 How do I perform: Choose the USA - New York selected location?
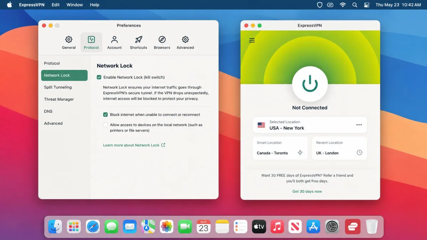click(x=310, y=125)
